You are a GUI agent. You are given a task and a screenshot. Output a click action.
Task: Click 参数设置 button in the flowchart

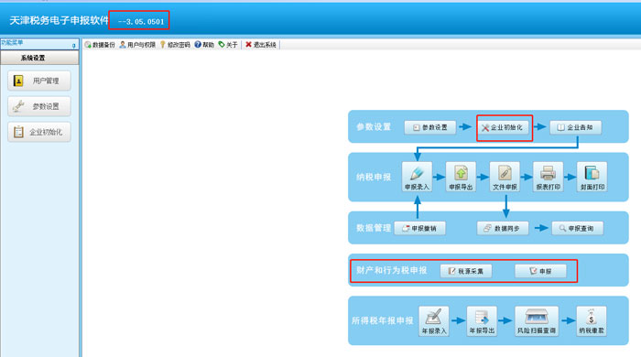click(430, 127)
